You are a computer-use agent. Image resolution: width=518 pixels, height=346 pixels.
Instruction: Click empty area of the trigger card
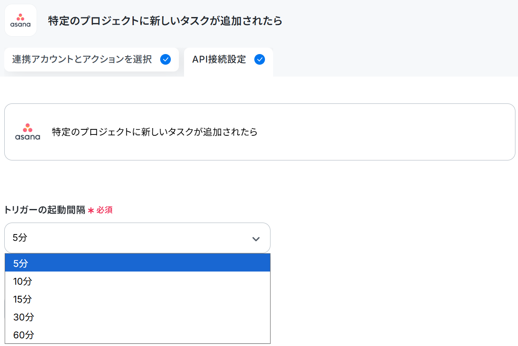click(383, 132)
